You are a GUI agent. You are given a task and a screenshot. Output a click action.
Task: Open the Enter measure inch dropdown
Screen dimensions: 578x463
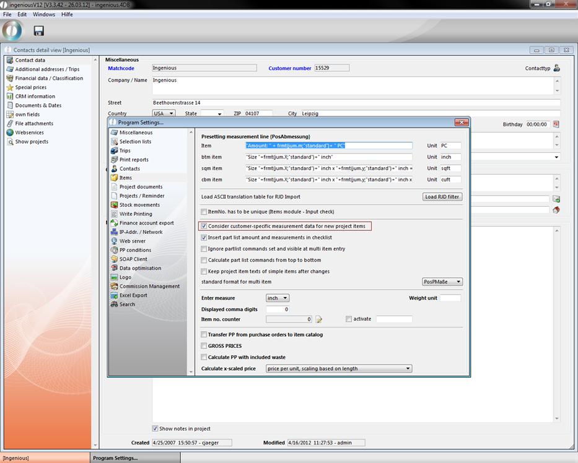277,298
